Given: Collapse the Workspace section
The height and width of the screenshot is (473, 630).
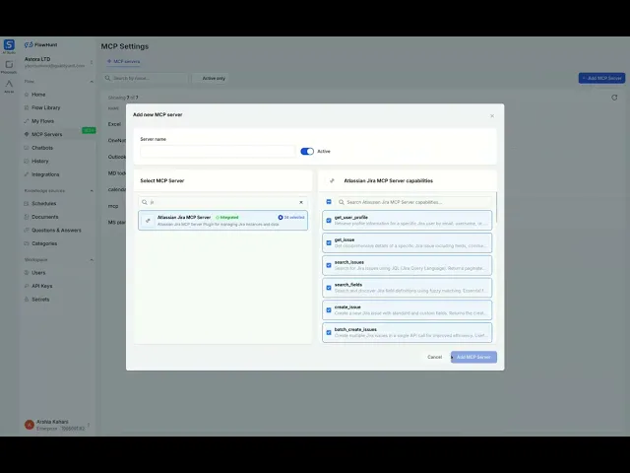Looking at the screenshot, I should [92, 260].
